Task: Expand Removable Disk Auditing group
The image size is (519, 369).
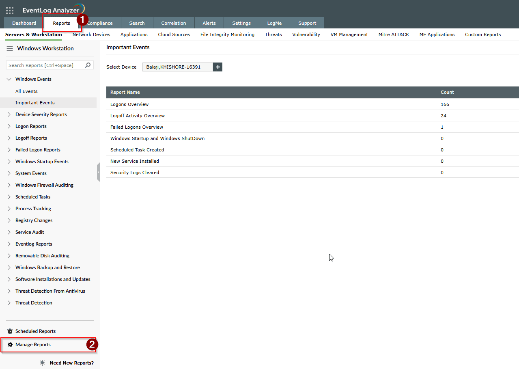Action: [x=9, y=256]
